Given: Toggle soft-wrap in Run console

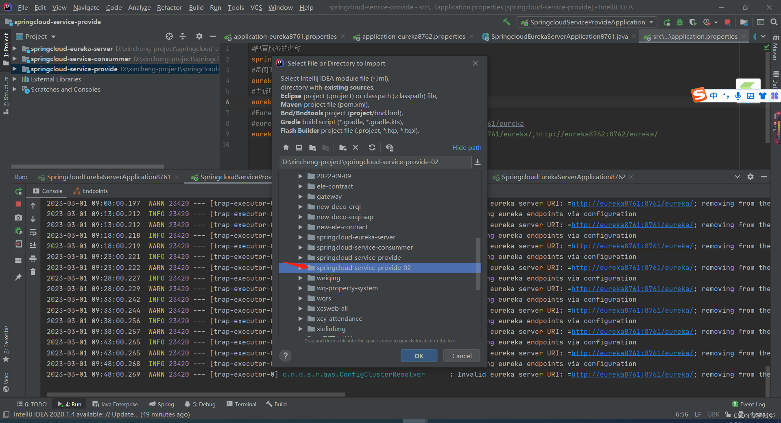Looking at the screenshot, I should pyautogui.click(x=33, y=232).
